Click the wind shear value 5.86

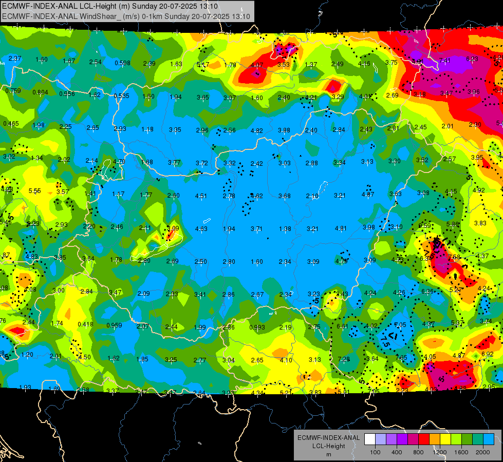point(453,224)
